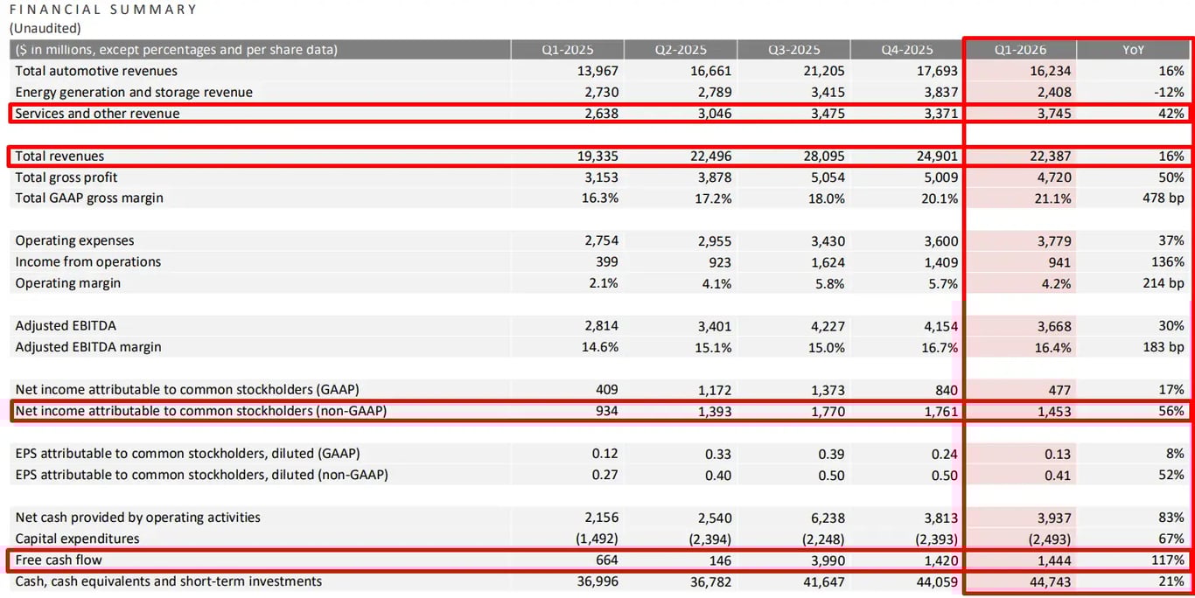Select operating cash flow Q3-2025 value 6,238
Image resolution: width=1195 pixels, height=598 pixels.
point(824,518)
